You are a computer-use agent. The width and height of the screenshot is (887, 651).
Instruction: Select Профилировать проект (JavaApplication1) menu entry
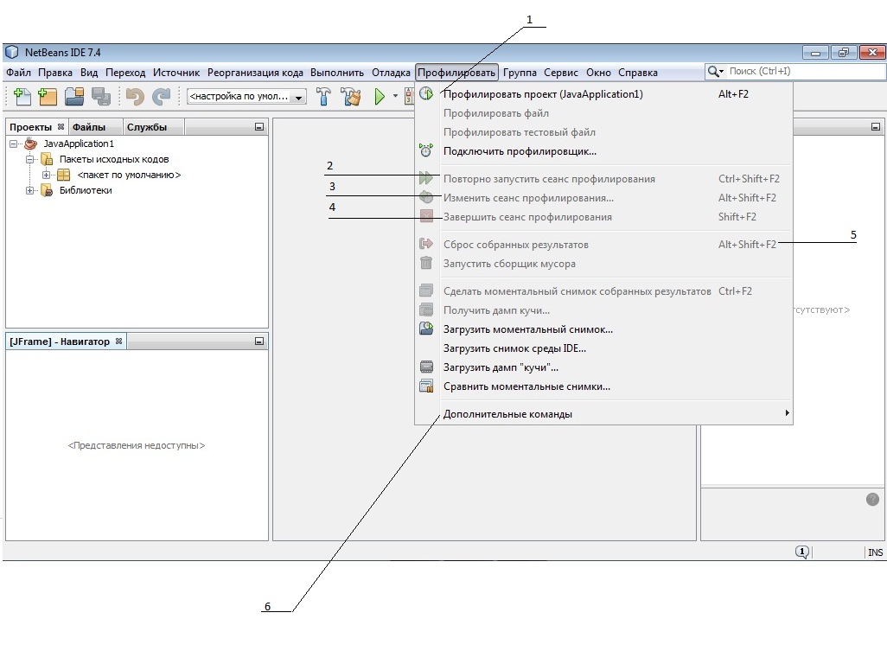603,94
